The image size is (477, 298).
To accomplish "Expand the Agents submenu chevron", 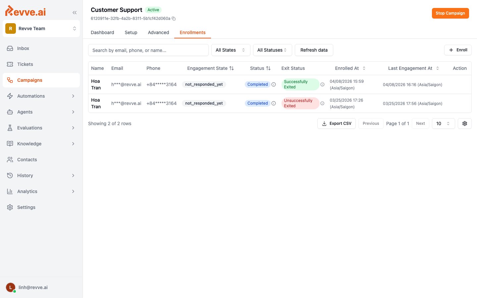I will tap(73, 112).
